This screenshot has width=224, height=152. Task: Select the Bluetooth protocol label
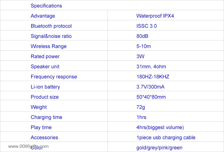click(51, 26)
